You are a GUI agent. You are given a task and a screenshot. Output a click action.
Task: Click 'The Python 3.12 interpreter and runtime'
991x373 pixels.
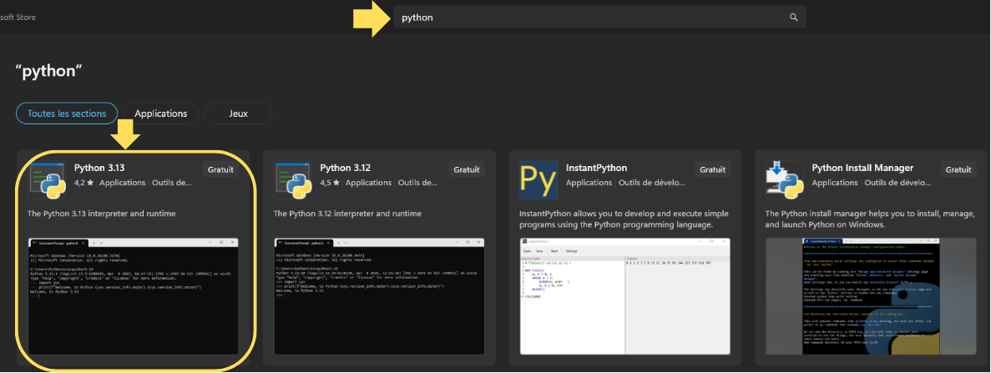(x=347, y=214)
